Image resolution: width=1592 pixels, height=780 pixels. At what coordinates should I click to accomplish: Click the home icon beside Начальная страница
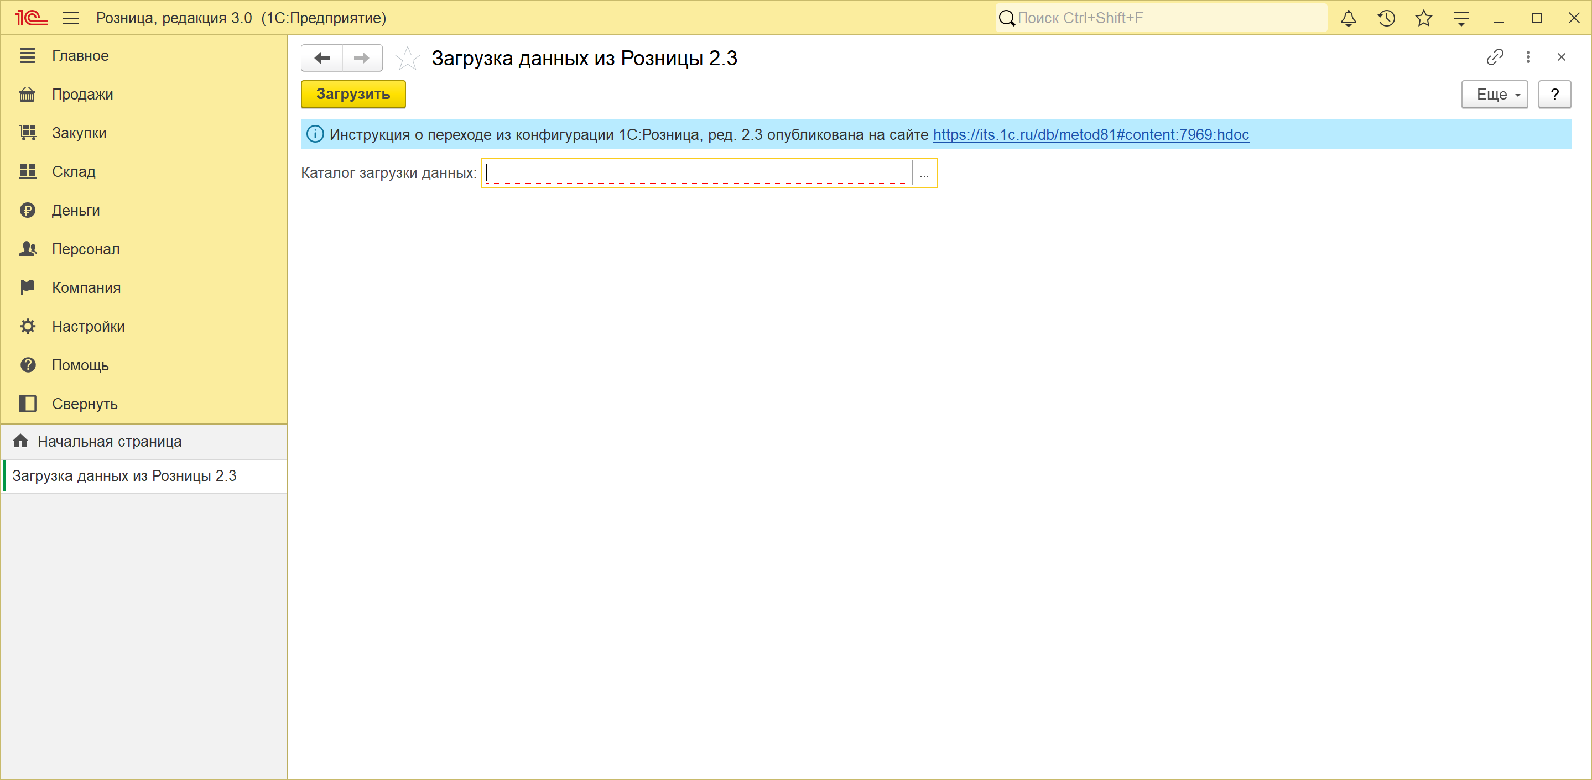pos(20,441)
